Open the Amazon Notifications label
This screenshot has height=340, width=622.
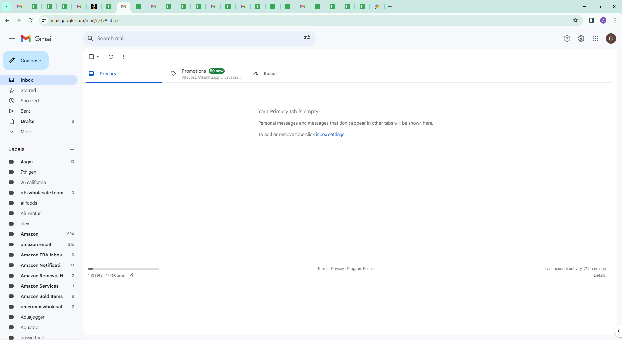click(x=39, y=265)
